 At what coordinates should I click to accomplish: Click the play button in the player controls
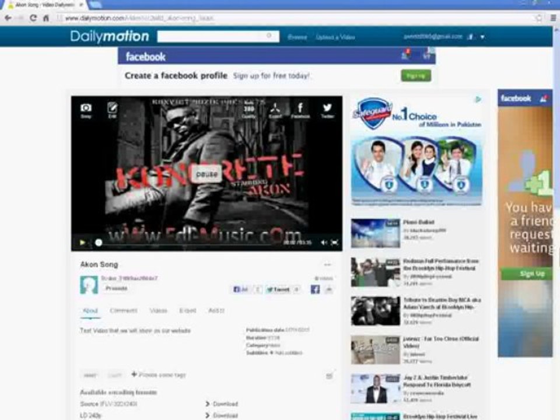pos(82,243)
